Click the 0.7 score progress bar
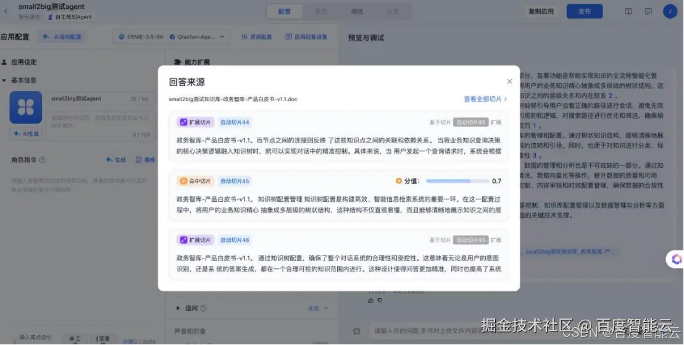 457,181
